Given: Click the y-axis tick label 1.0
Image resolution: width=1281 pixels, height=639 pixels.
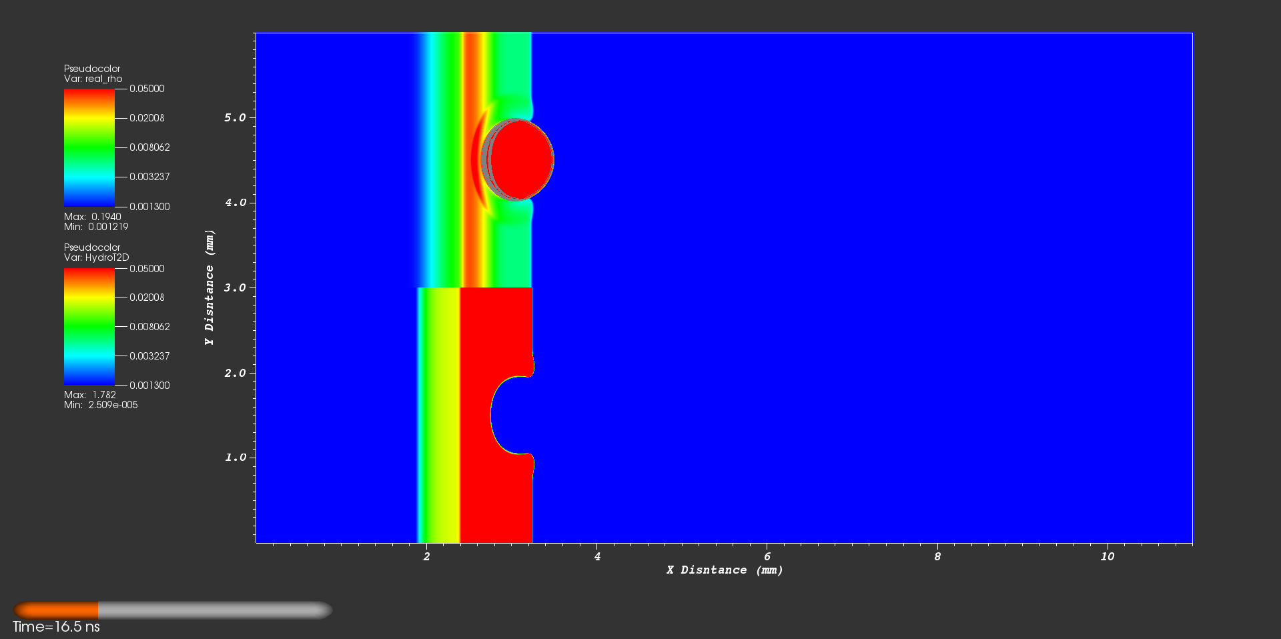Looking at the screenshot, I should click(235, 458).
